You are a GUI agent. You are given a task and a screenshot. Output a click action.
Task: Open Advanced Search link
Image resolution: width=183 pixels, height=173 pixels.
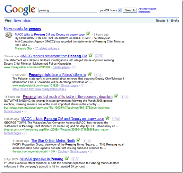(147, 9)
